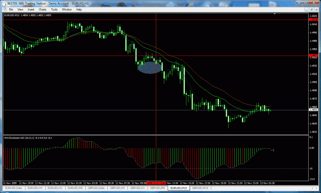This screenshot has height=193, width=321.
Task: Click the -23.6 value on MACD scale
Action: click(x=312, y=179)
